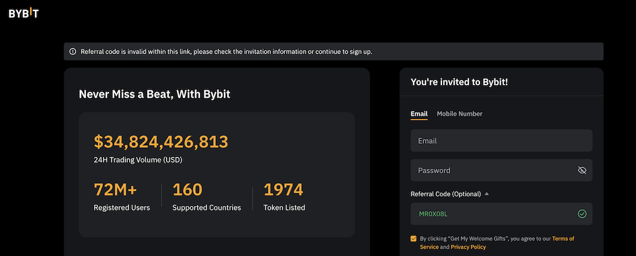Click the Bybit logo
The height and width of the screenshot is (256, 636).
24,13
